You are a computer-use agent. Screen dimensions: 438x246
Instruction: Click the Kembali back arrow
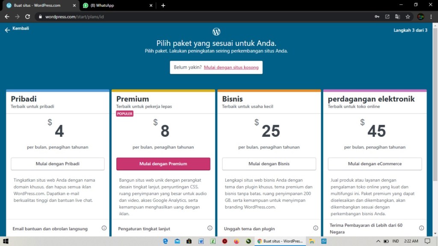[7, 30]
